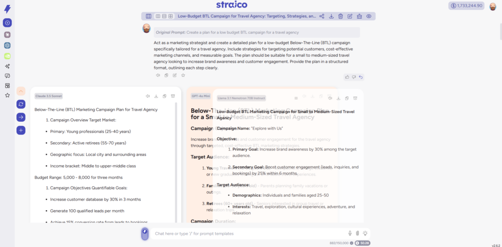502x247 pixels.
Task: Play the prompt aloud with its speaker icon
Action: (158, 75)
